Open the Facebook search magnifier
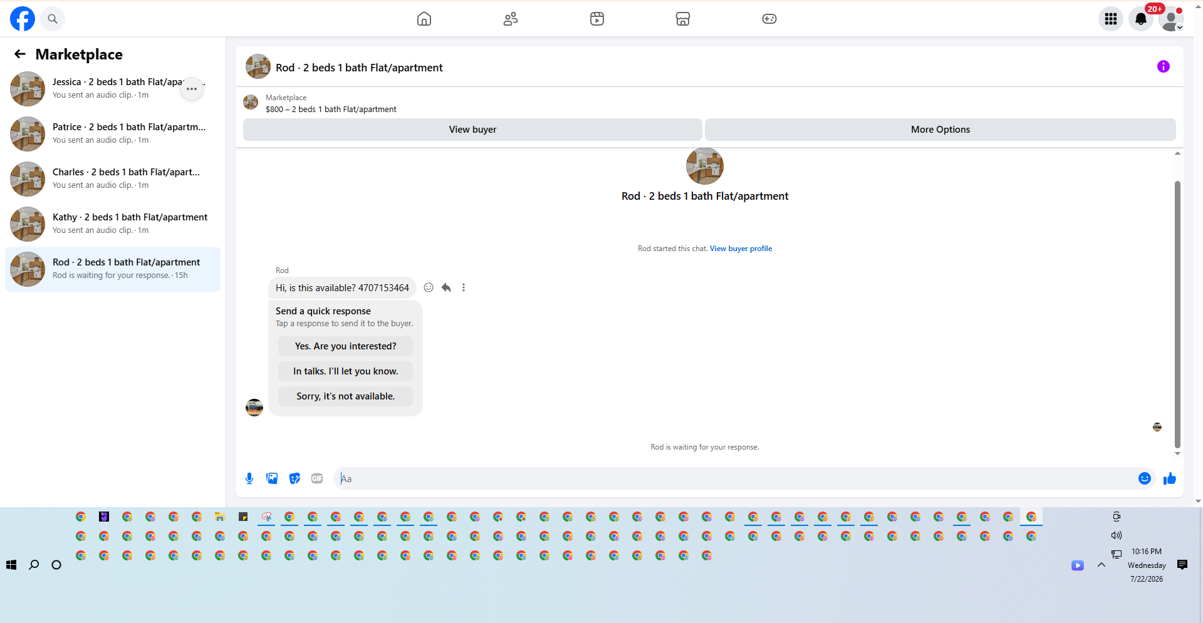1203x623 pixels. [x=53, y=19]
